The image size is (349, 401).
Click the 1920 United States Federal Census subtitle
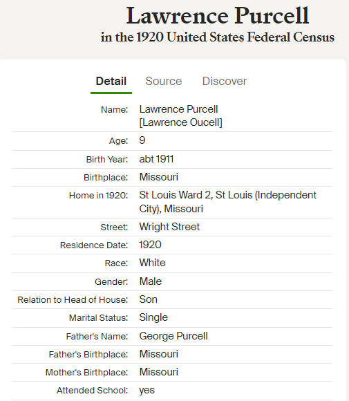(217, 37)
